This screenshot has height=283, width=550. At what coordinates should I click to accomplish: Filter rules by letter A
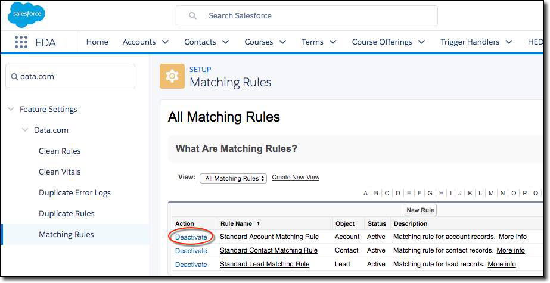pos(366,194)
